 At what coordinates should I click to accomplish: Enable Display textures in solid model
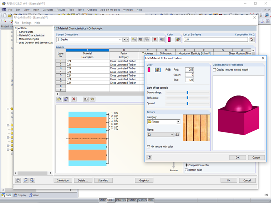(x=214, y=70)
